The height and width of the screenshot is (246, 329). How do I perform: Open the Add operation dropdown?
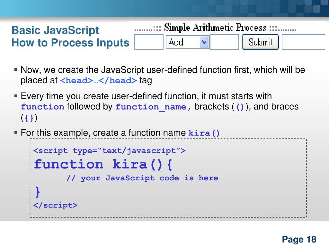(x=184, y=42)
